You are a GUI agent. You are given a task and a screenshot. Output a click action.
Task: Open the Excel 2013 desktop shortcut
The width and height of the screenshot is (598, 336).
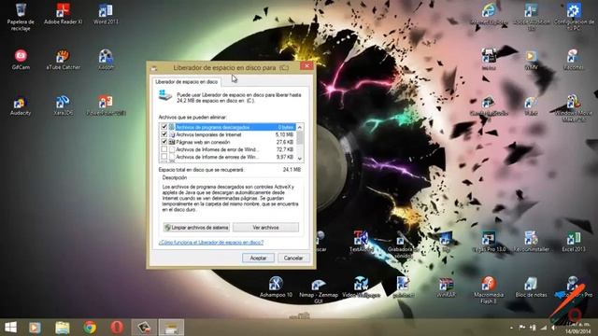coord(574,242)
